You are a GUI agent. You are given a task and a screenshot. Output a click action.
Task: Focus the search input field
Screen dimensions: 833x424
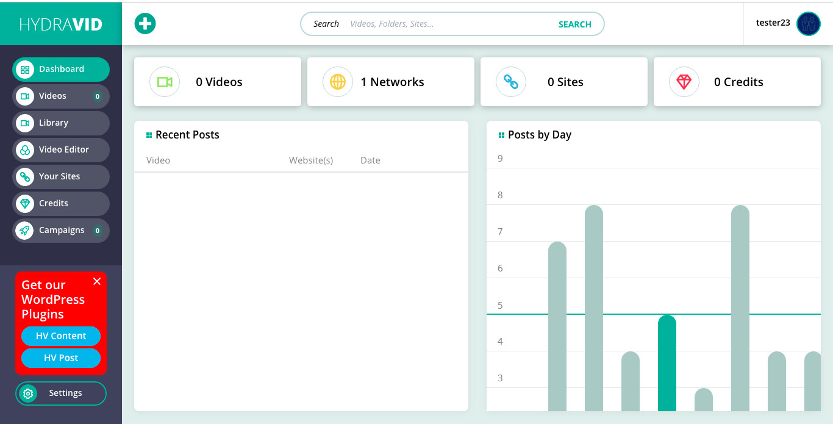pos(448,24)
